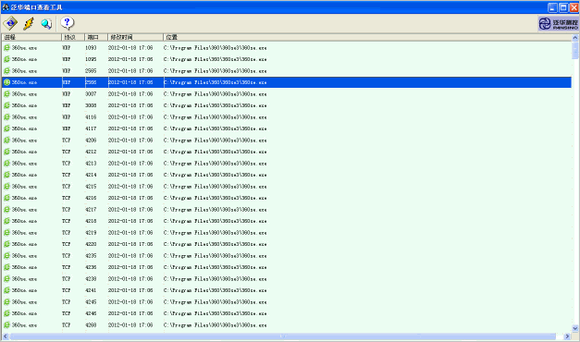This screenshot has width=580, height=342.
Task: Click 360se.exe icon in port 4219 row
Action: [6, 233]
